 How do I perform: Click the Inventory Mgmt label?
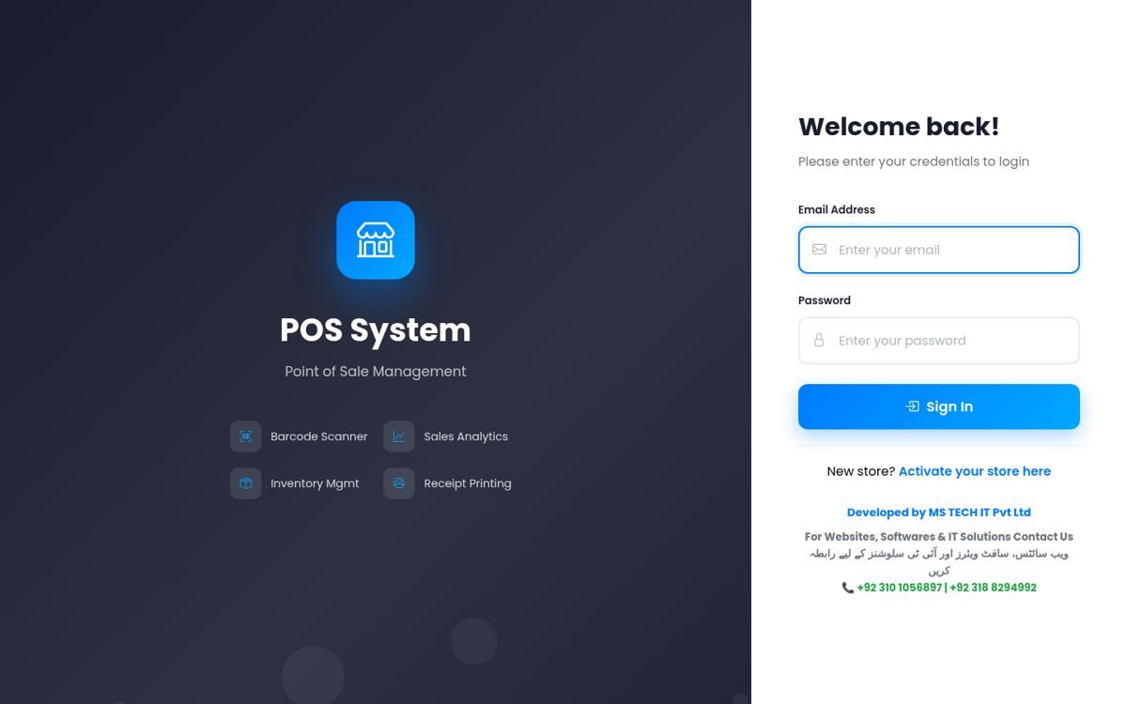pos(315,483)
